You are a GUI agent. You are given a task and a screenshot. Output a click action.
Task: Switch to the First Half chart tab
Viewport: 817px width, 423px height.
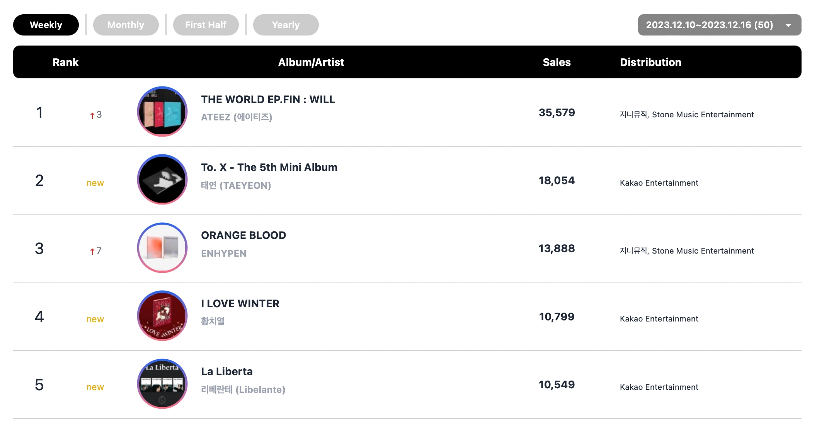[206, 25]
